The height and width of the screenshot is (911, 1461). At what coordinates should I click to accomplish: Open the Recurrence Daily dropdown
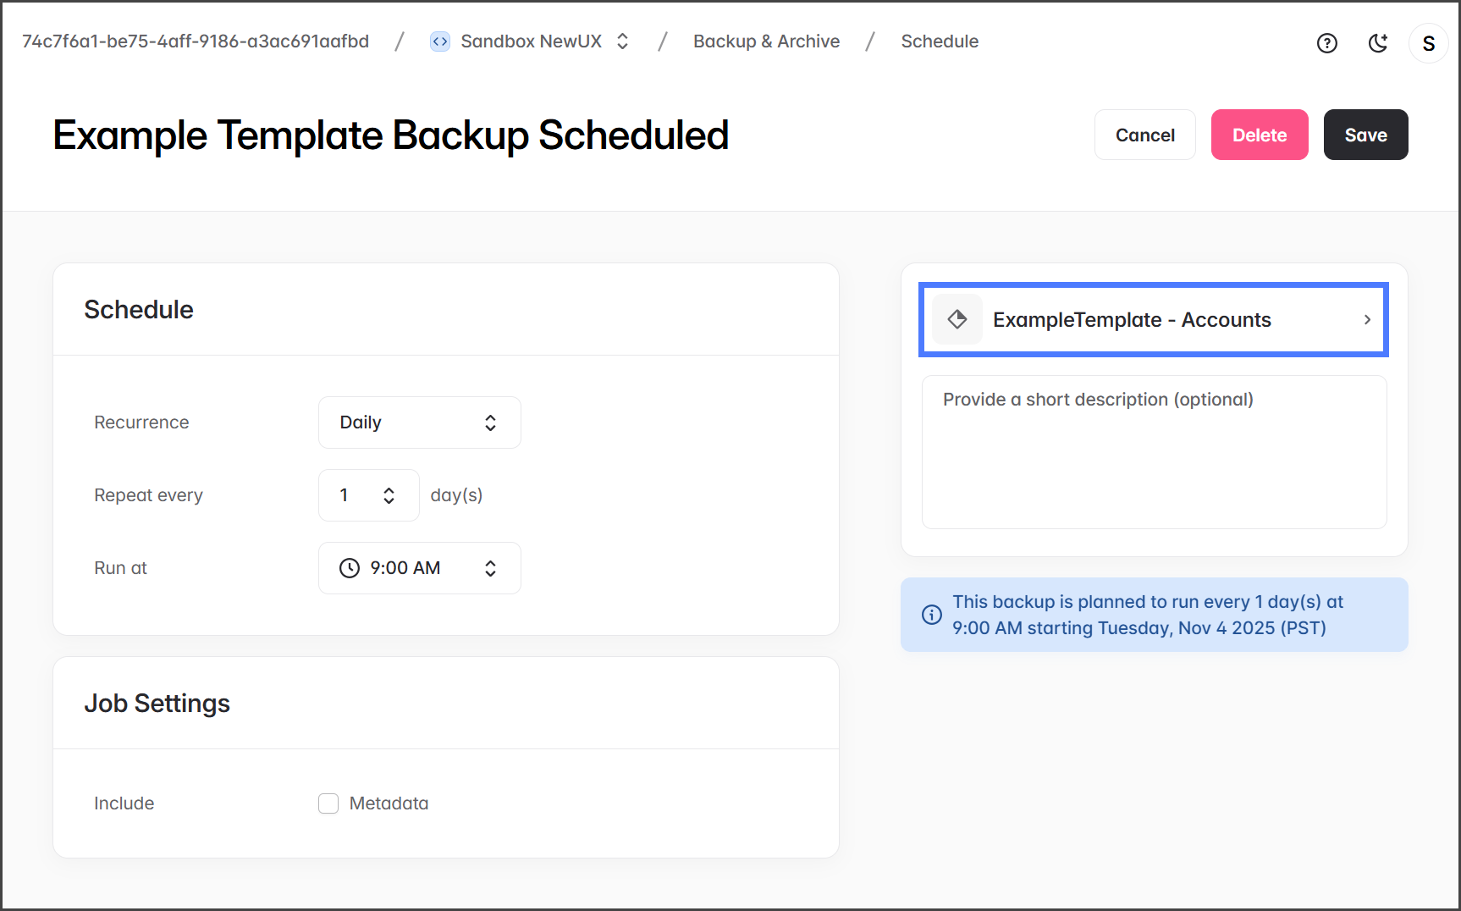coord(419,422)
